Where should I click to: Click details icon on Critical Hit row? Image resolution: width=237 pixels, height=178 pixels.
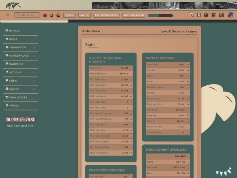pos(188,65)
